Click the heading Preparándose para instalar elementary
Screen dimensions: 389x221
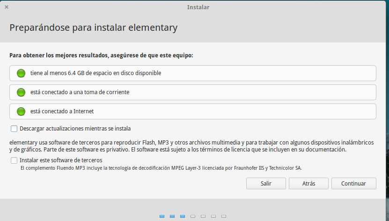94,28
